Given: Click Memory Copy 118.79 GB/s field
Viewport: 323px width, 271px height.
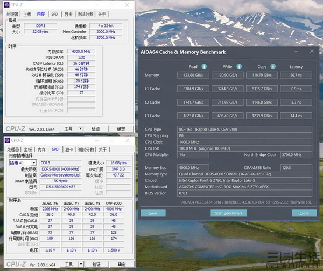Looking at the screenshot, I should click(x=262, y=75).
